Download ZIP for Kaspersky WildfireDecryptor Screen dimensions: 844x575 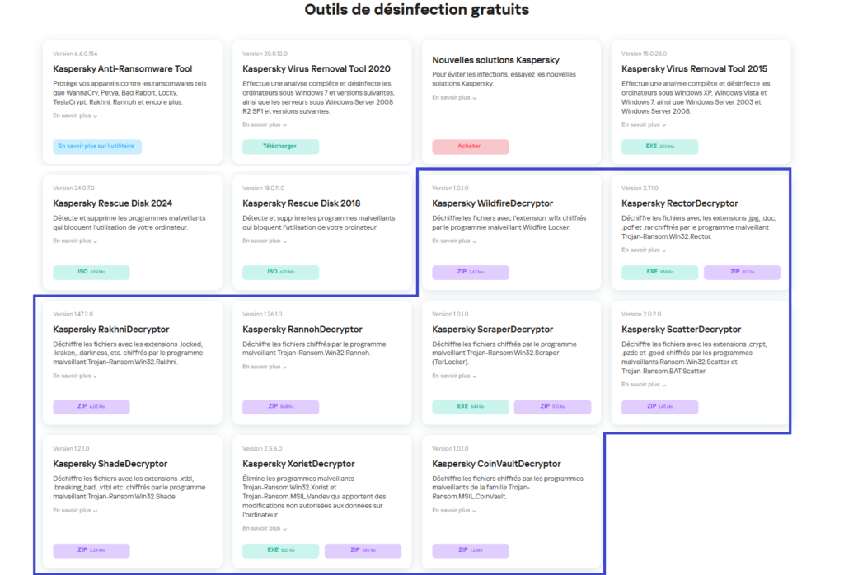point(471,272)
